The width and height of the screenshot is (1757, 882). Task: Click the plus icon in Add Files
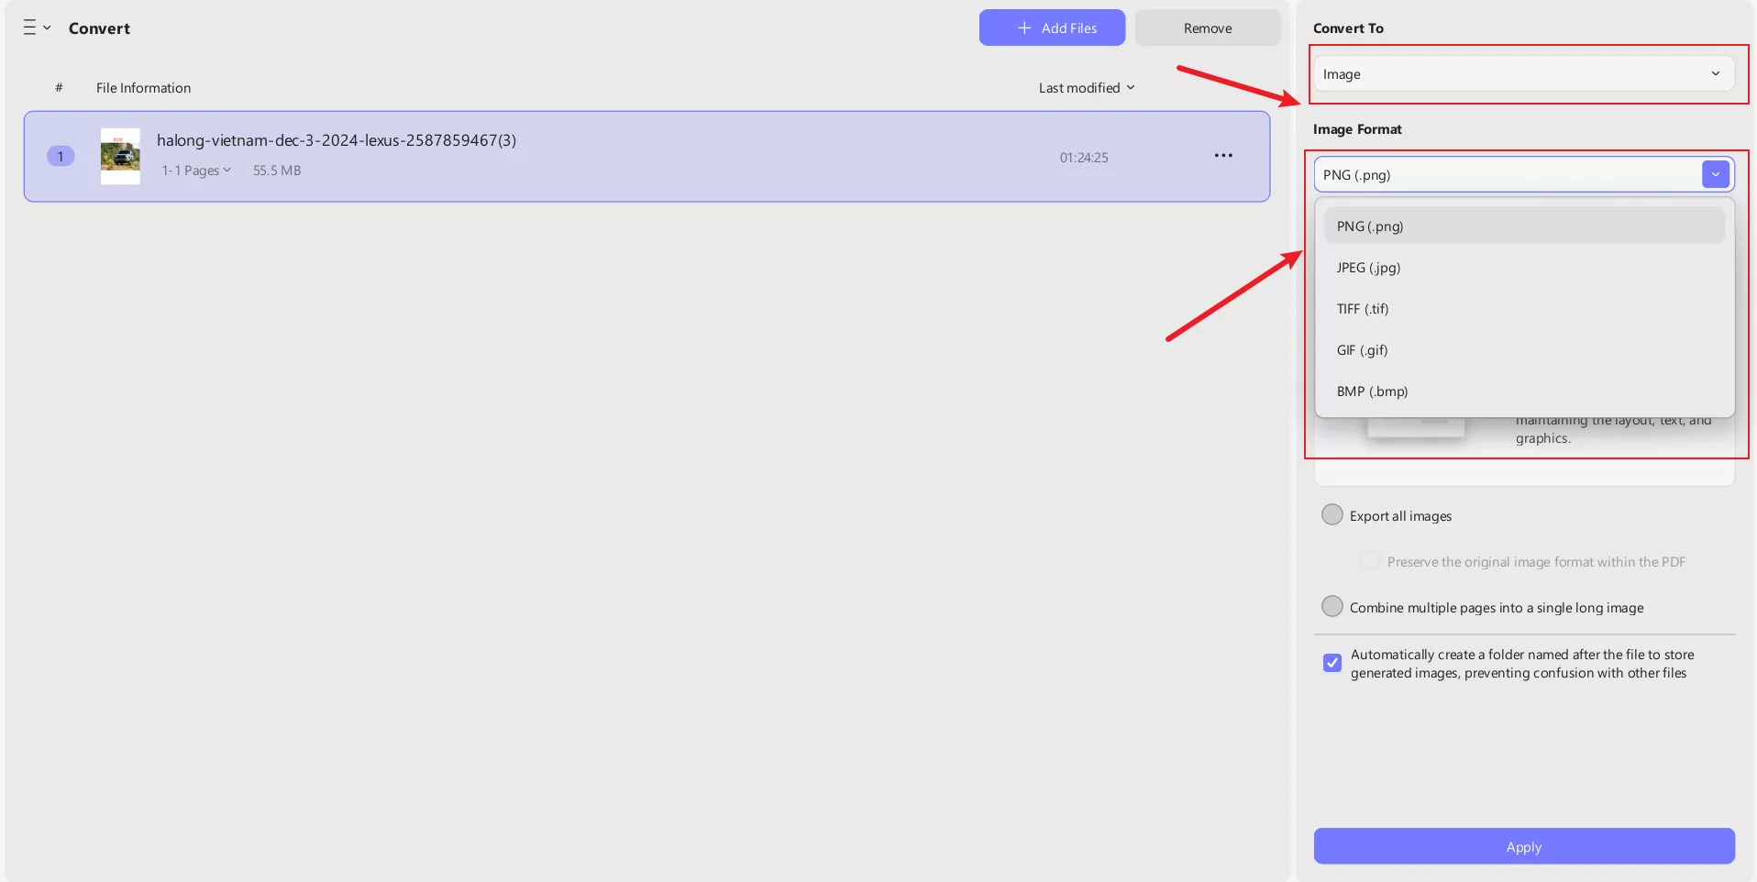1024,28
